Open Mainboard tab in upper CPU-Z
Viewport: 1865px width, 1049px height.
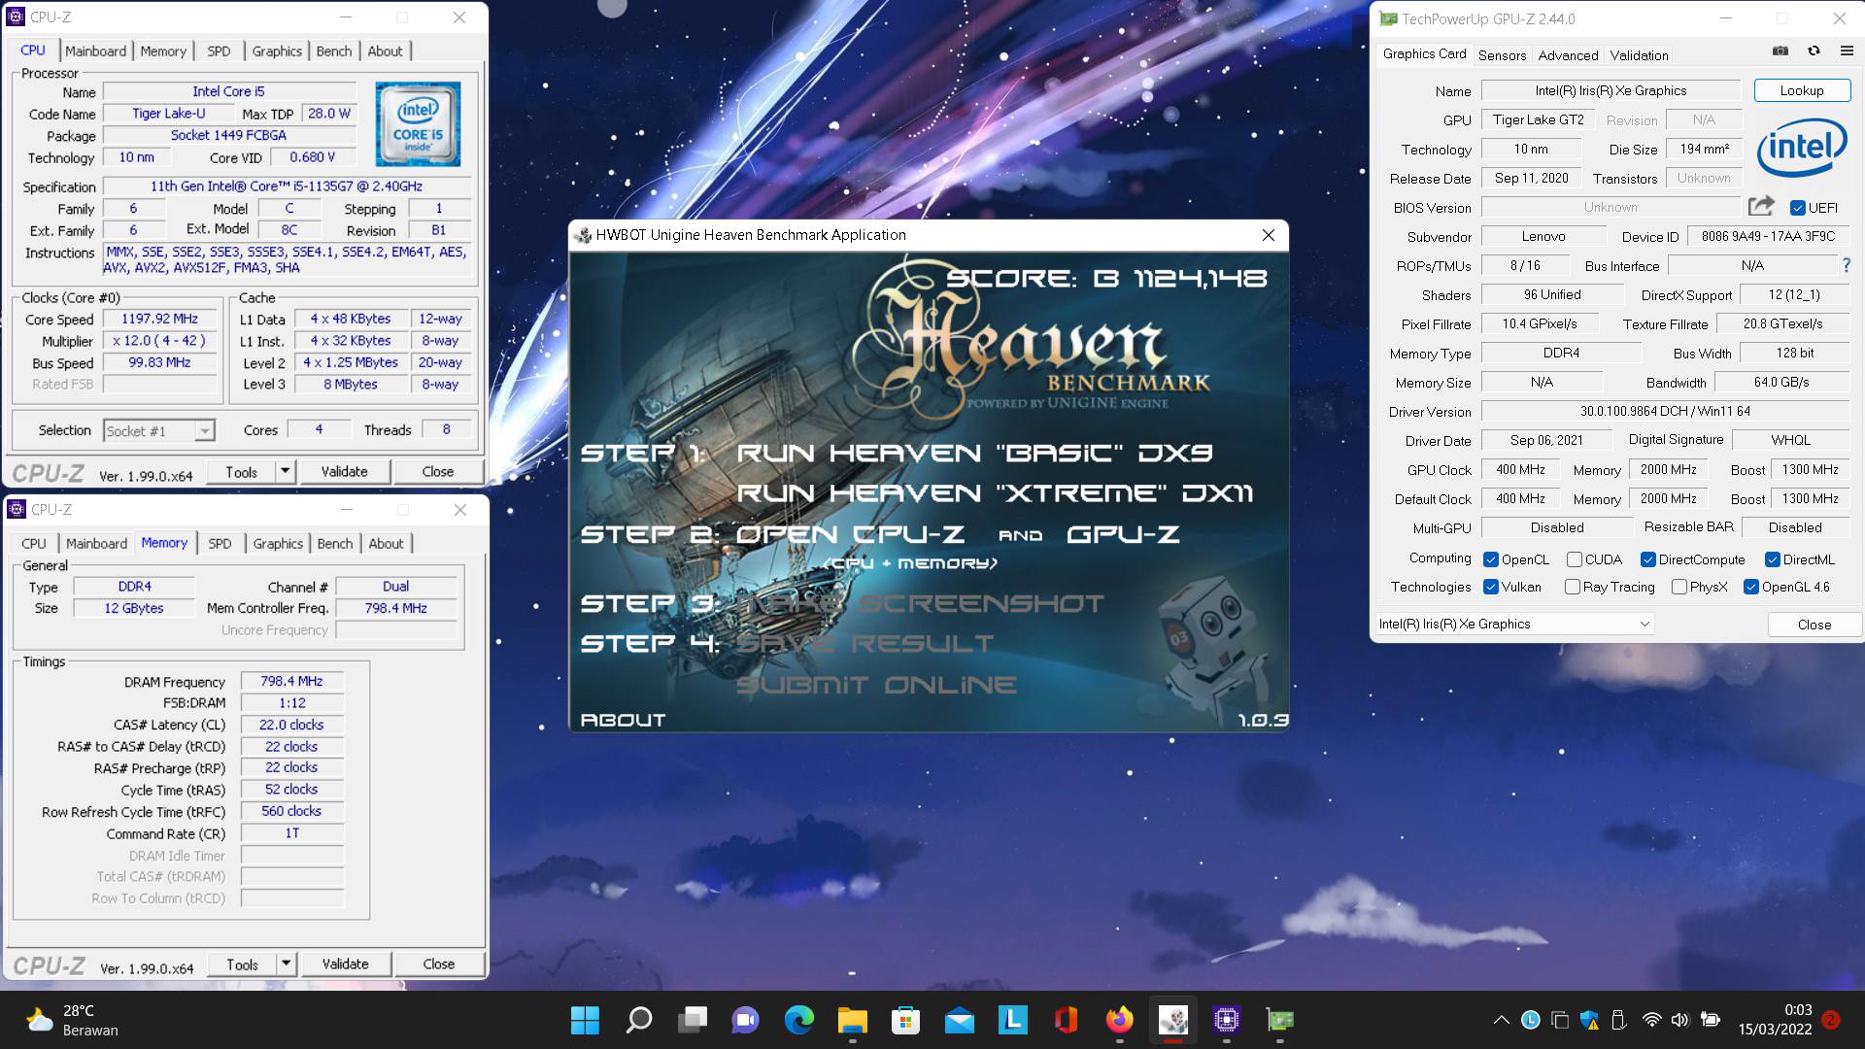tap(95, 51)
